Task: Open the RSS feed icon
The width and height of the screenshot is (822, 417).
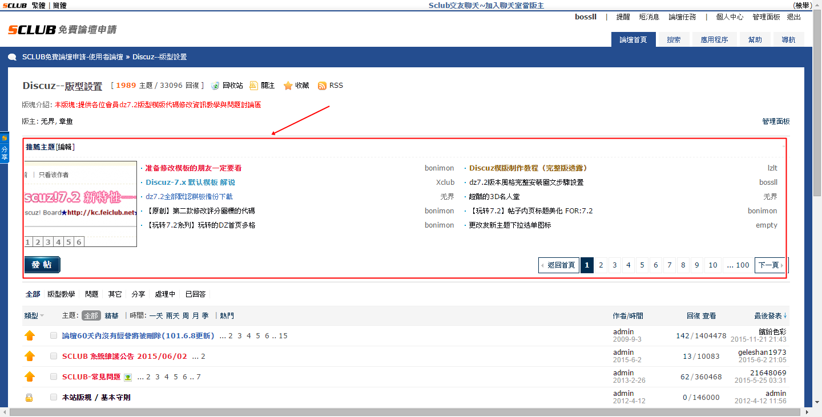Action: [323, 86]
